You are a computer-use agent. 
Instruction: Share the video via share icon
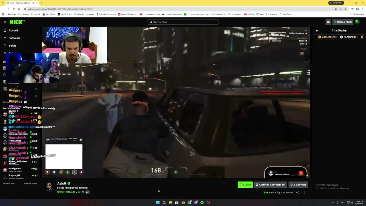(x=297, y=193)
